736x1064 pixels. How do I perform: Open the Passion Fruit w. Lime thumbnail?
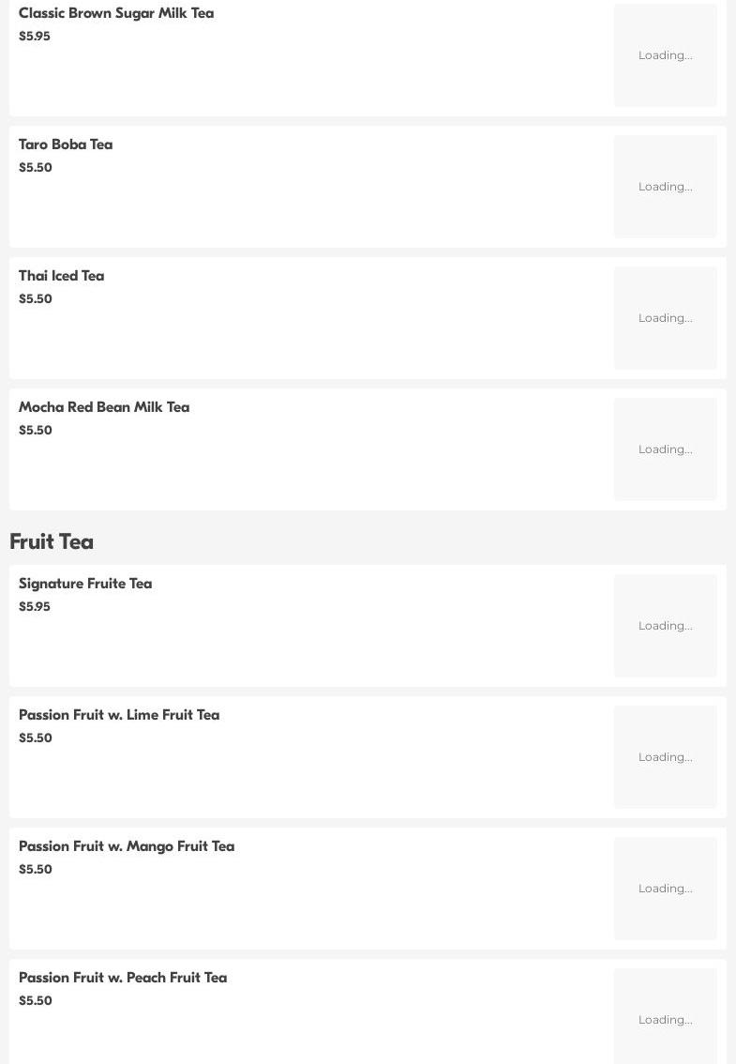(665, 757)
